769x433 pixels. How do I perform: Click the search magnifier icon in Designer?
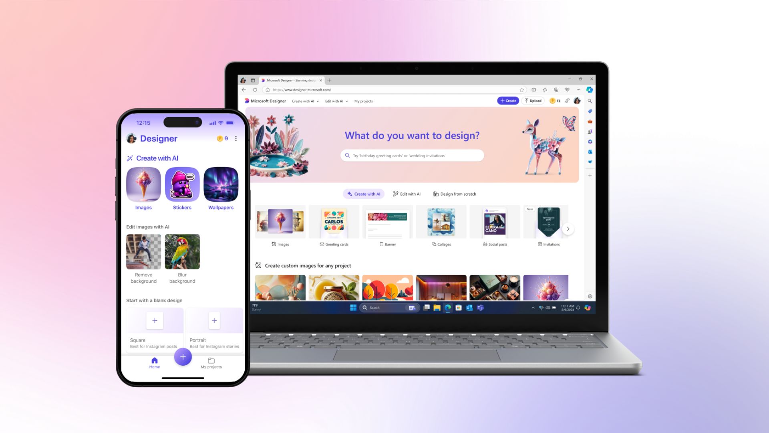(x=590, y=101)
